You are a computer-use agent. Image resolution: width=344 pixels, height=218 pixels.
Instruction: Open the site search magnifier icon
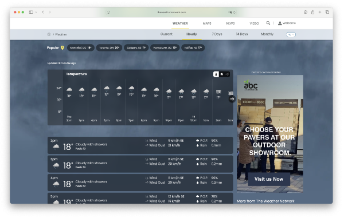point(268,23)
